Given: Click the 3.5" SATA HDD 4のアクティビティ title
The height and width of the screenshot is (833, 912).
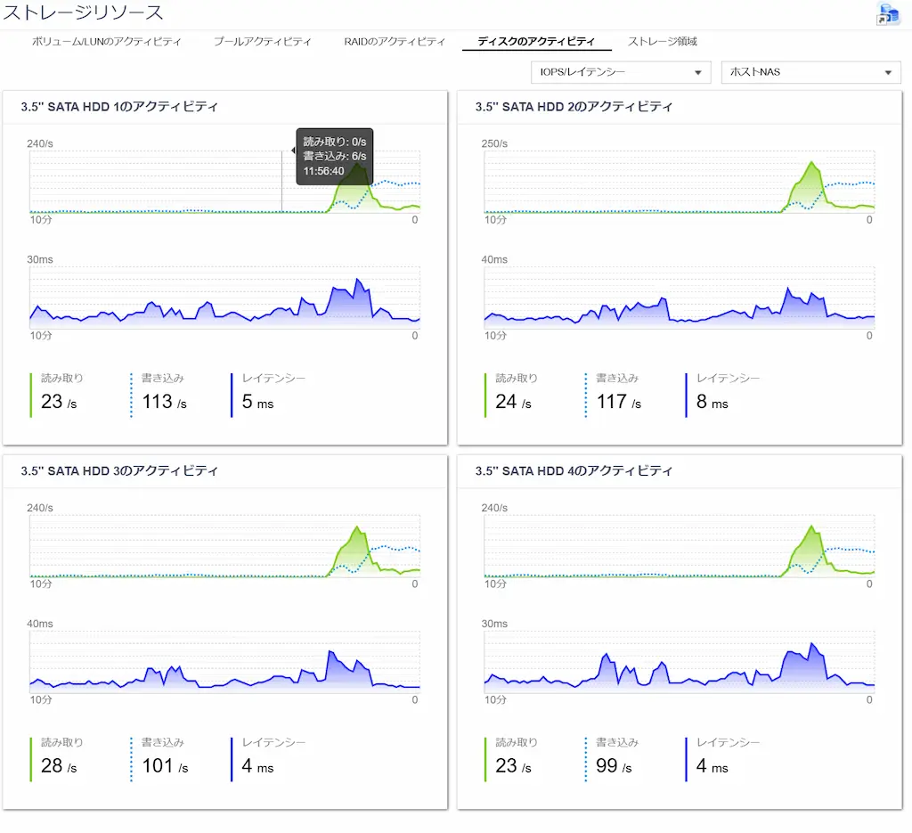Looking at the screenshot, I should [x=574, y=470].
